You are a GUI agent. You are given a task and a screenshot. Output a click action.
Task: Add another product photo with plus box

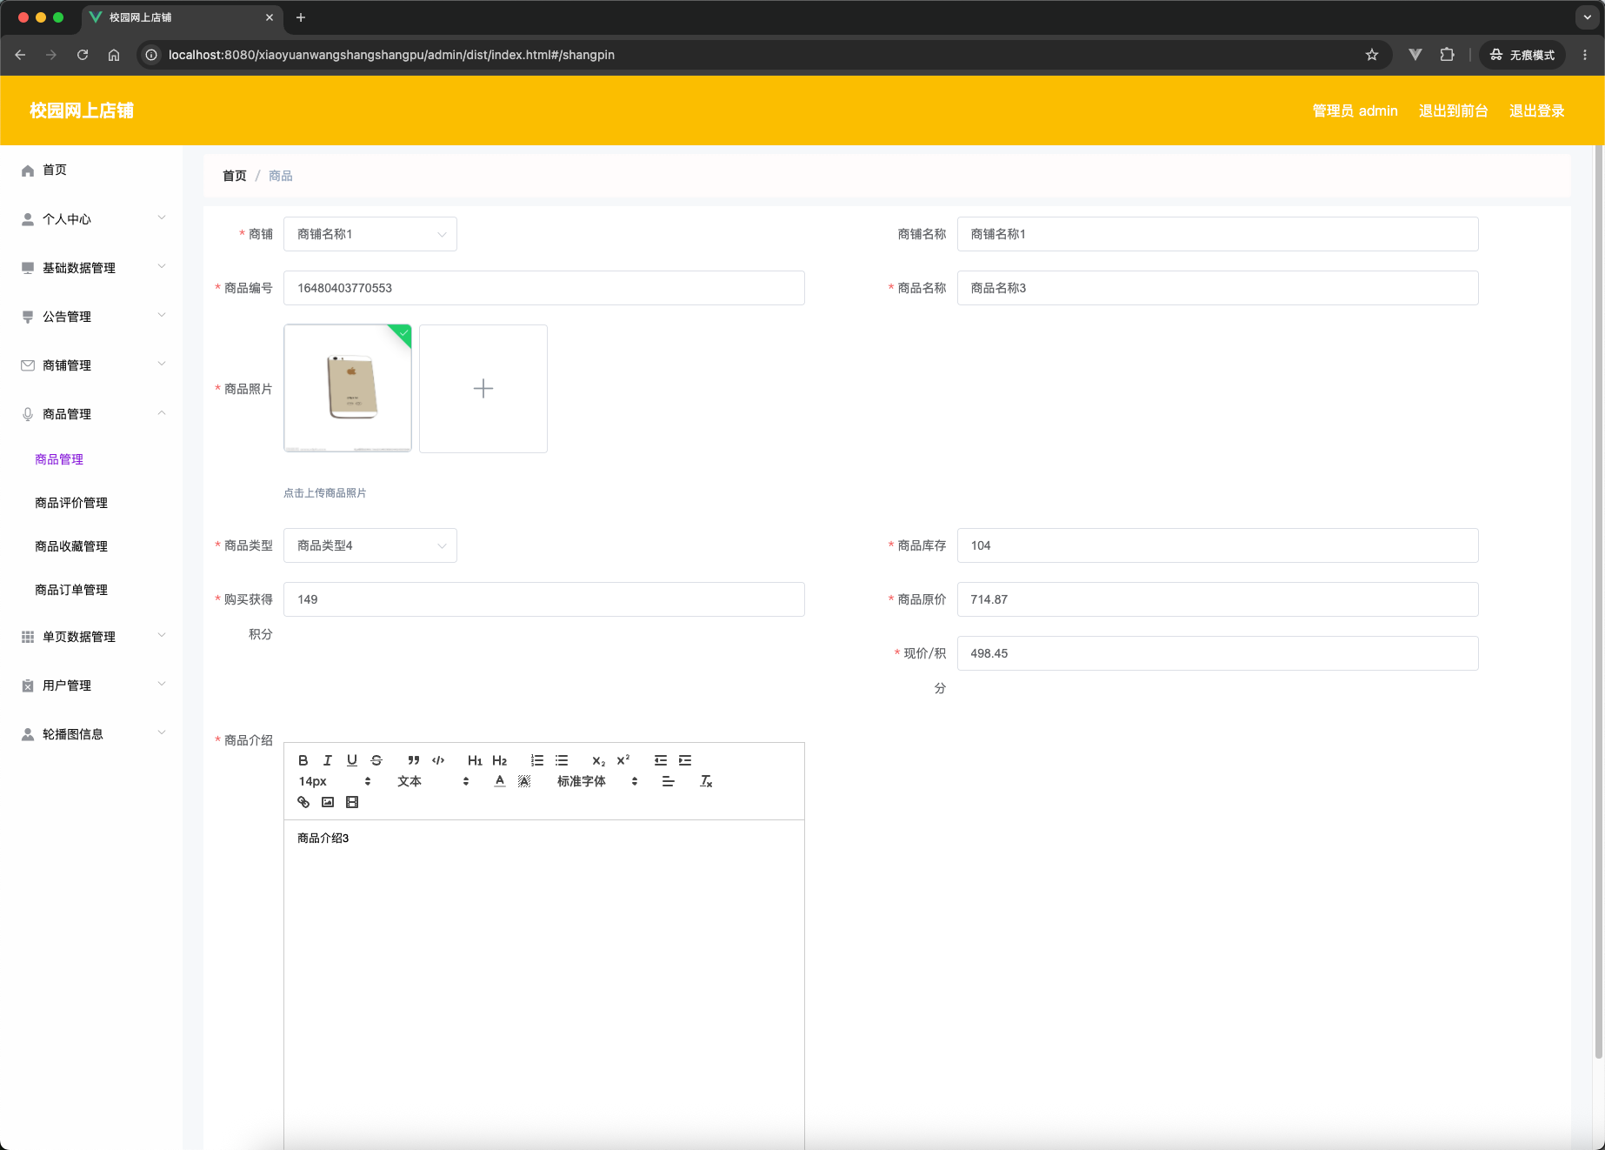483,389
